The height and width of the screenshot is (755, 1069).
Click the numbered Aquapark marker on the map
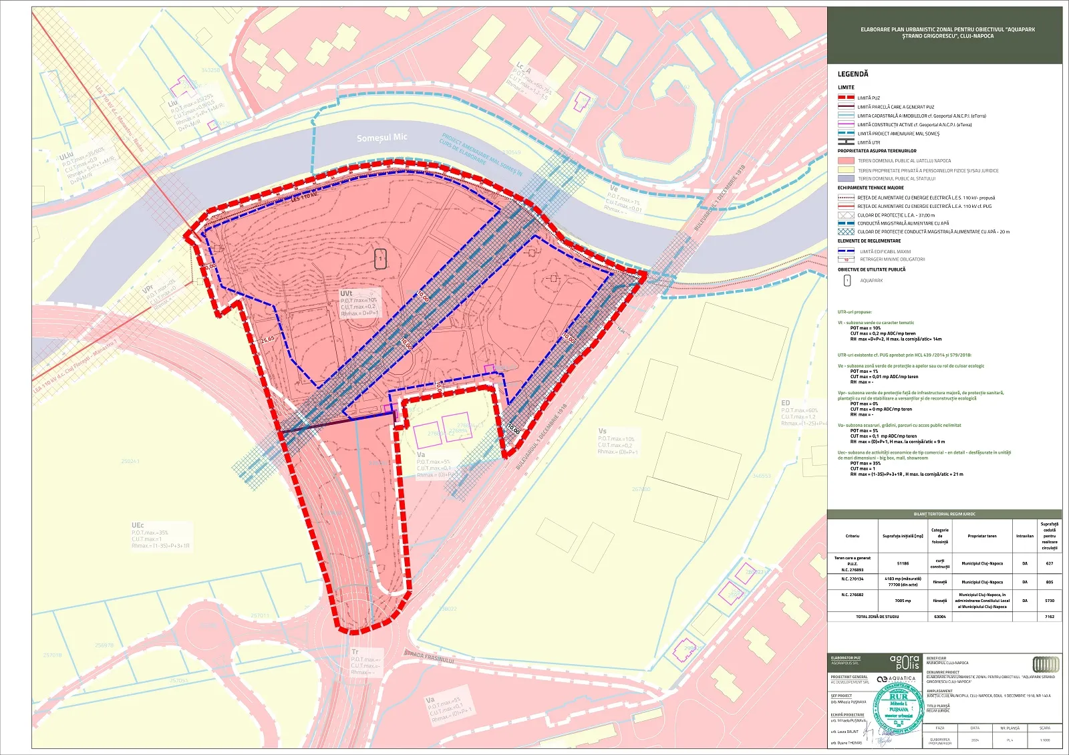380,259
